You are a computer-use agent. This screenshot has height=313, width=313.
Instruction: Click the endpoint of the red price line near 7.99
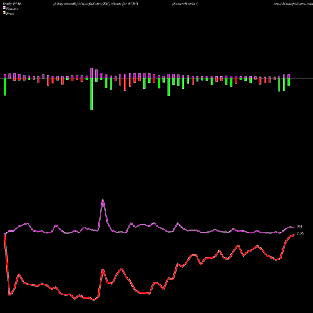click(x=294, y=235)
